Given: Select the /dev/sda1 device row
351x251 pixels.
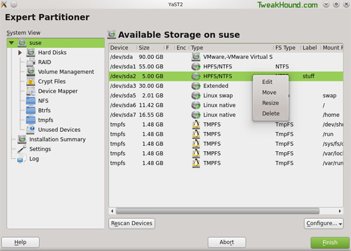Looking at the screenshot, I should [226, 67].
